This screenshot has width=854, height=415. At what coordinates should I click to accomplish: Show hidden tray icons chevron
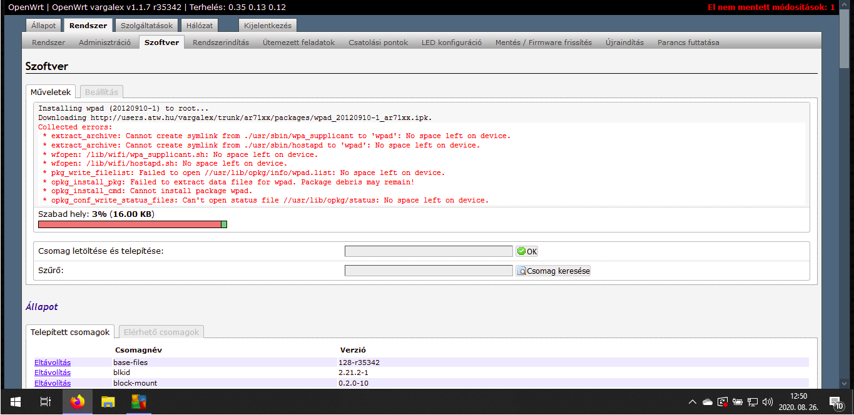point(692,402)
